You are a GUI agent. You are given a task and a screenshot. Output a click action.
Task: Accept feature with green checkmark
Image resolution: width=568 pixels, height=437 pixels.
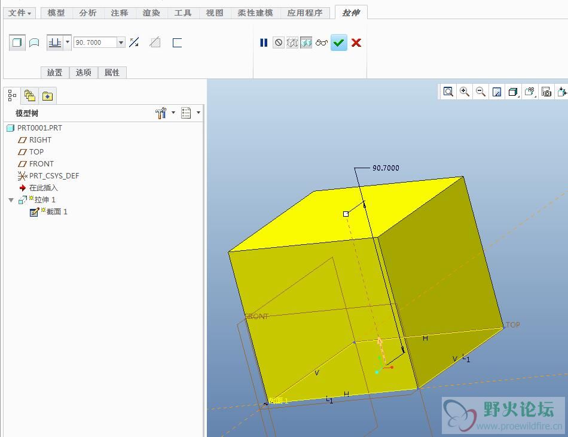[x=338, y=43]
